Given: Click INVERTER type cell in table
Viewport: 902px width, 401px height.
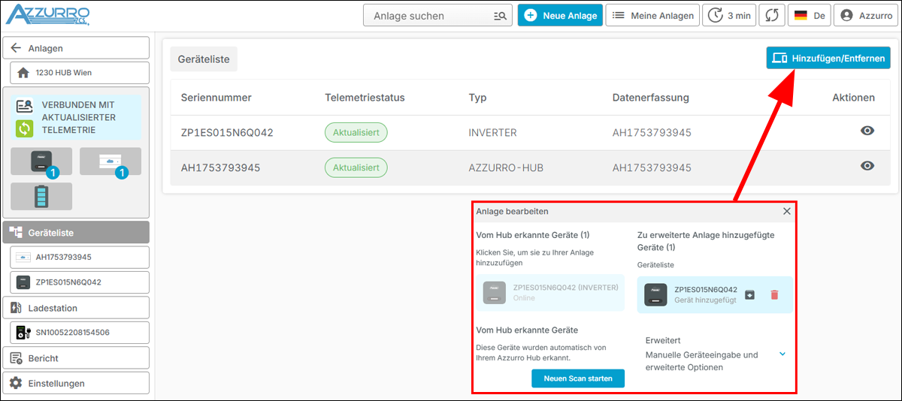Looking at the screenshot, I should [492, 132].
